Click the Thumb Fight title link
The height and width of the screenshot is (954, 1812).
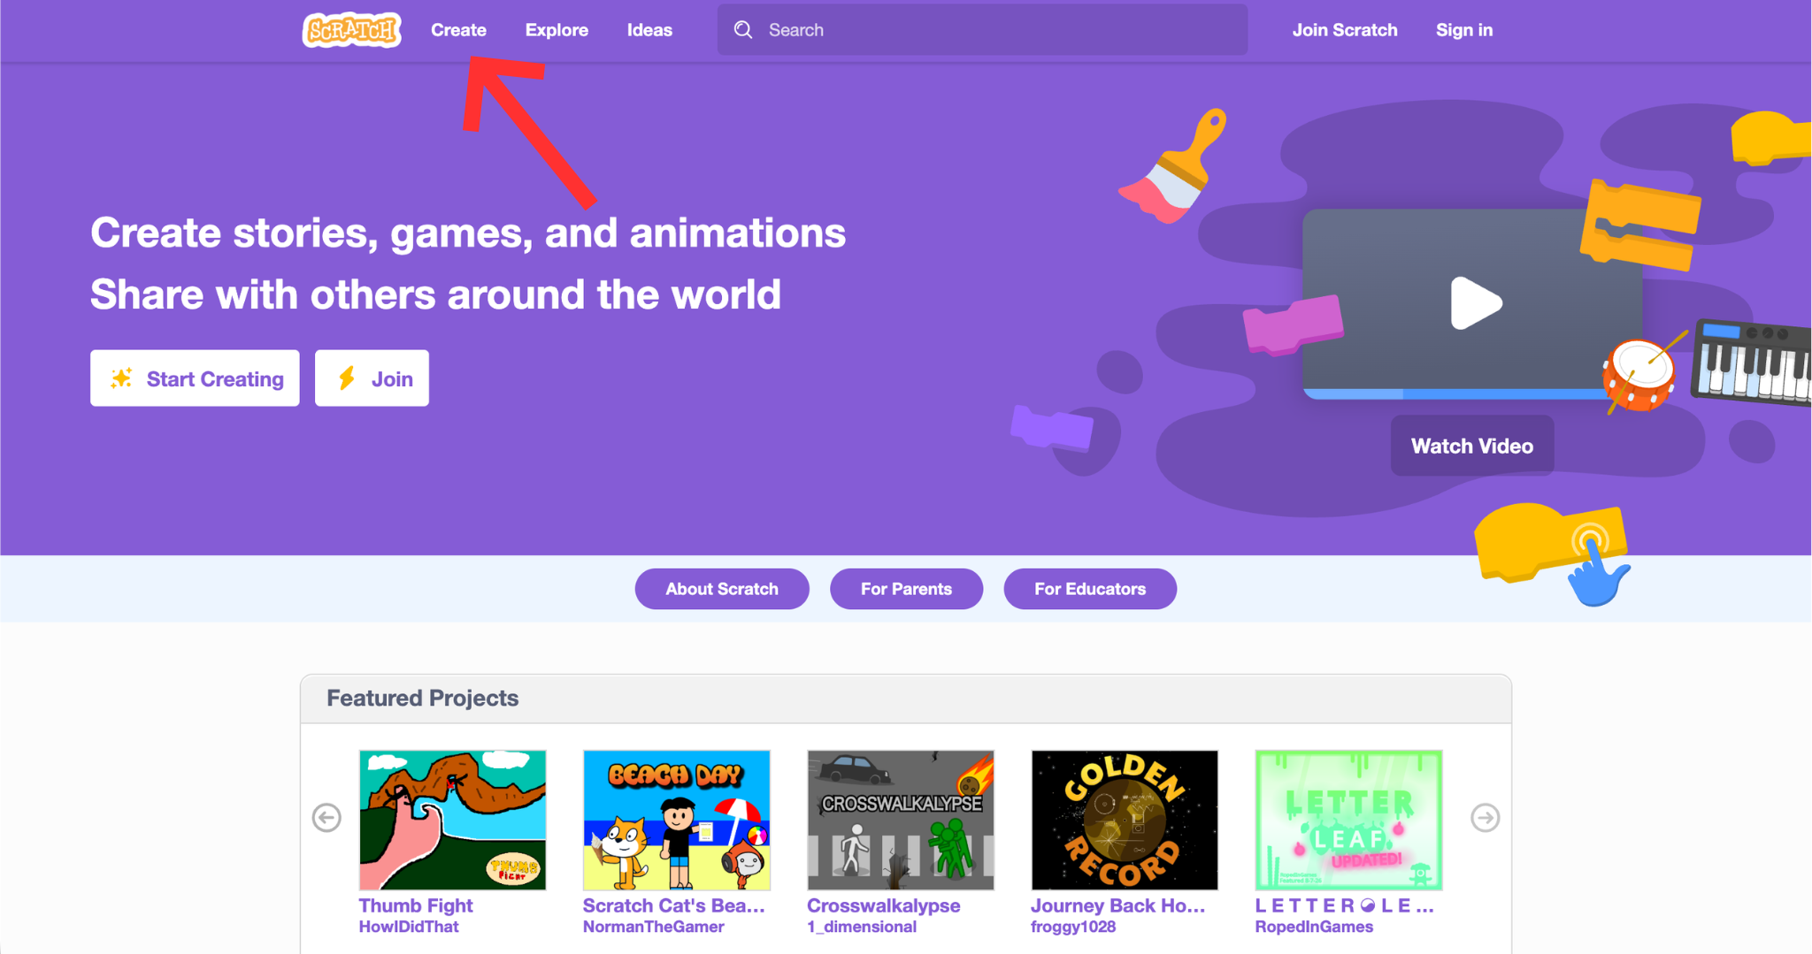416,905
